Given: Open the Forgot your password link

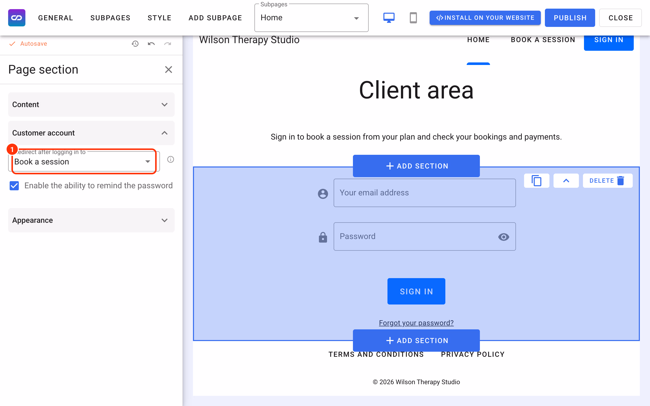Looking at the screenshot, I should point(416,323).
